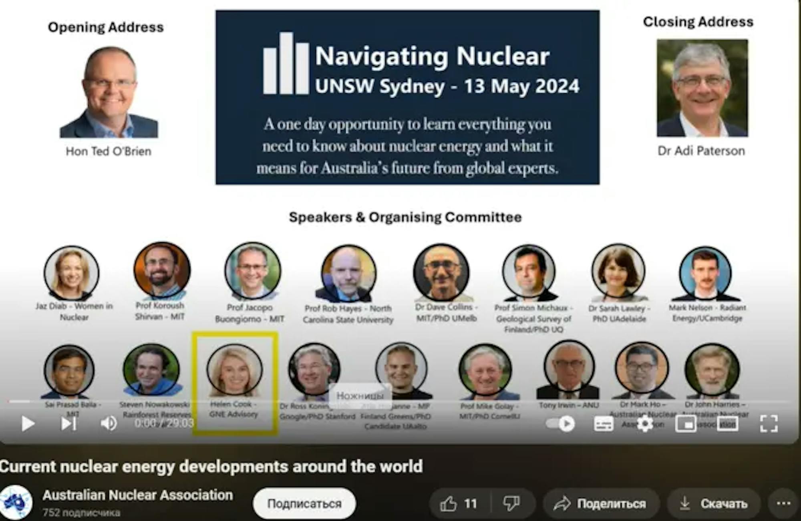Open the Australian Nuclear Association channel name
Screen dimensions: 801x521
pos(138,495)
